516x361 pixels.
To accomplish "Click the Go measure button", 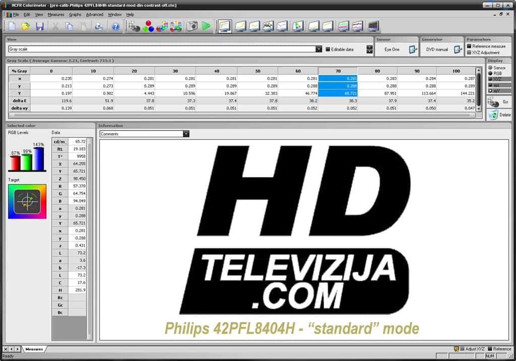I will [499, 102].
